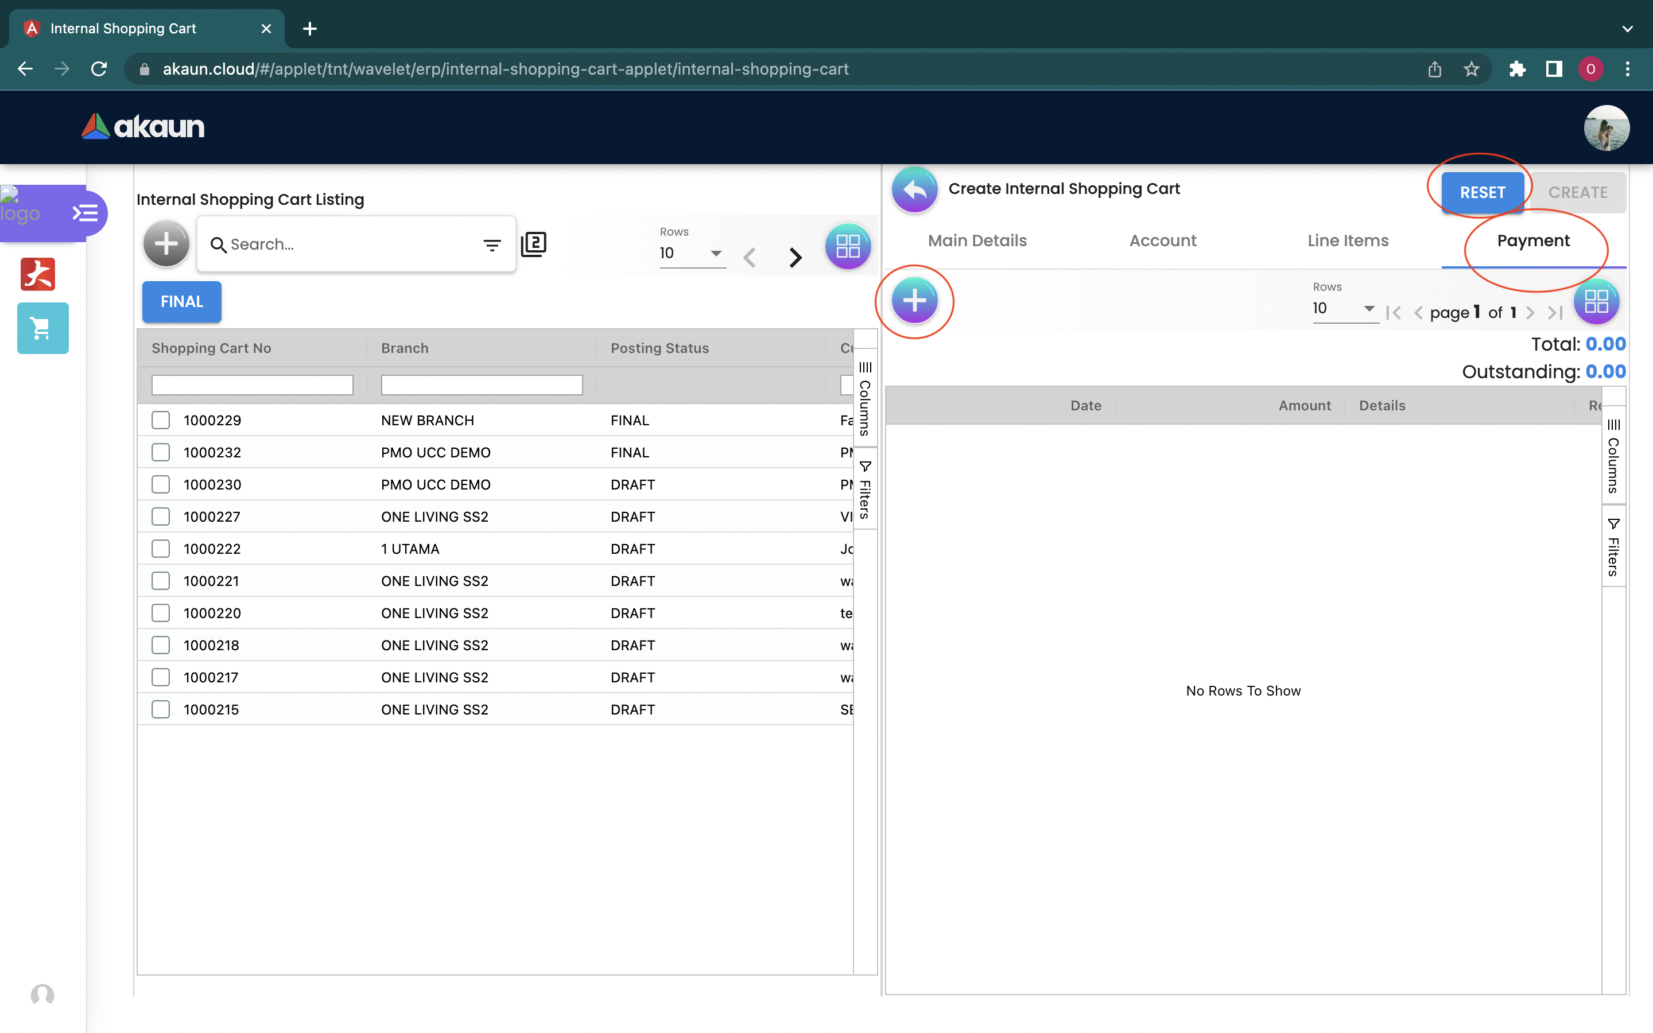
Task: Click the numbered pages icon near search
Action: (x=533, y=244)
